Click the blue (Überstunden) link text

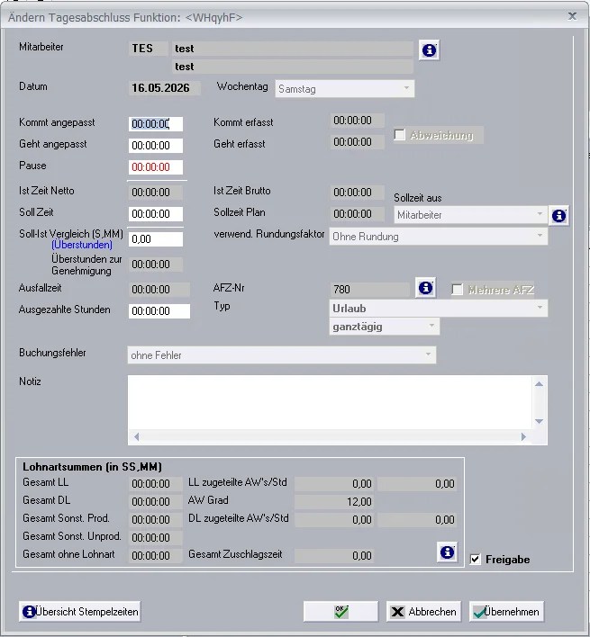82,245
